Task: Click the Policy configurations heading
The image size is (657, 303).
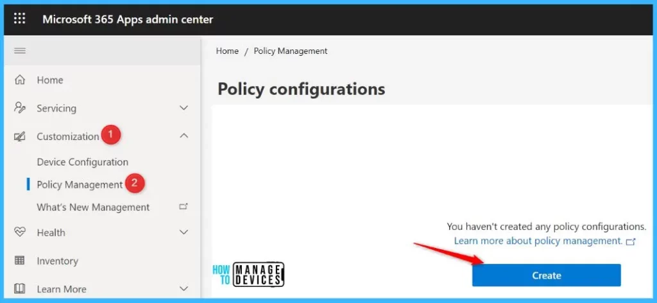Action: pyautogui.click(x=302, y=89)
